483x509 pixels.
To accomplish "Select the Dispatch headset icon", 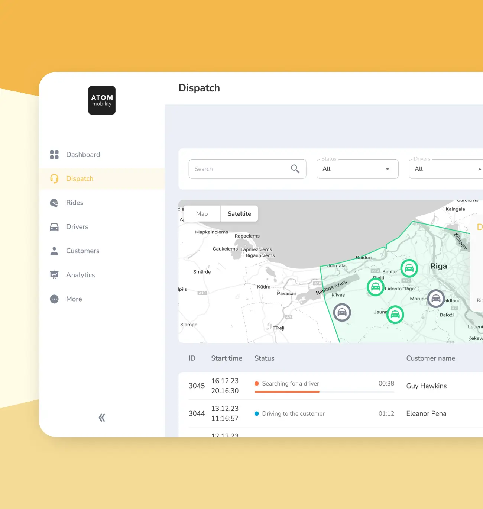I will point(54,178).
